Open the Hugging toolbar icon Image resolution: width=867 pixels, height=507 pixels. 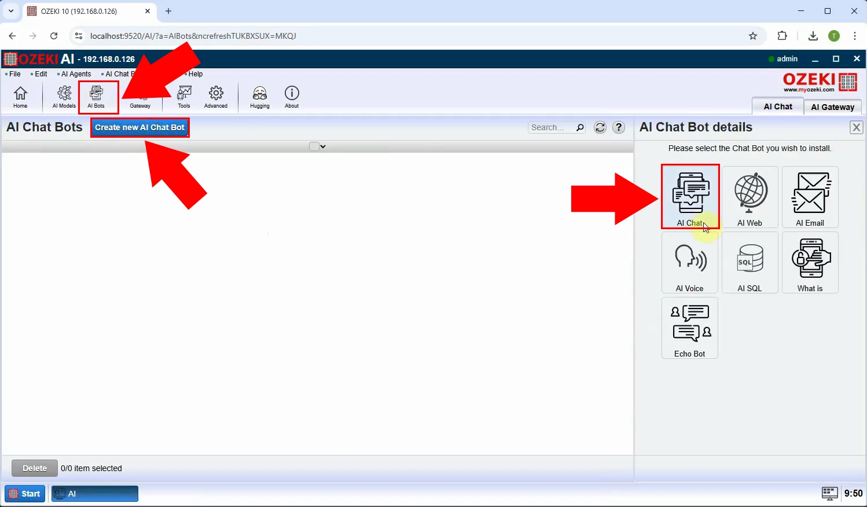click(x=260, y=97)
